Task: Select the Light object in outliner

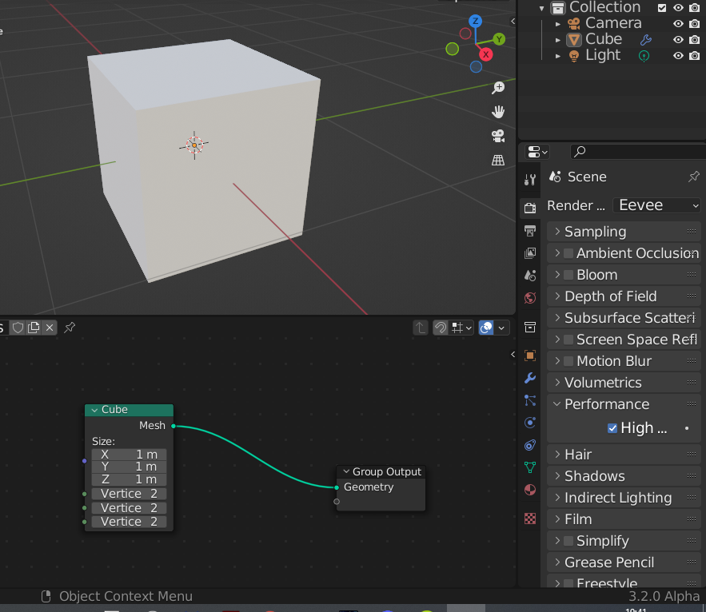Action: tap(602, 55)
